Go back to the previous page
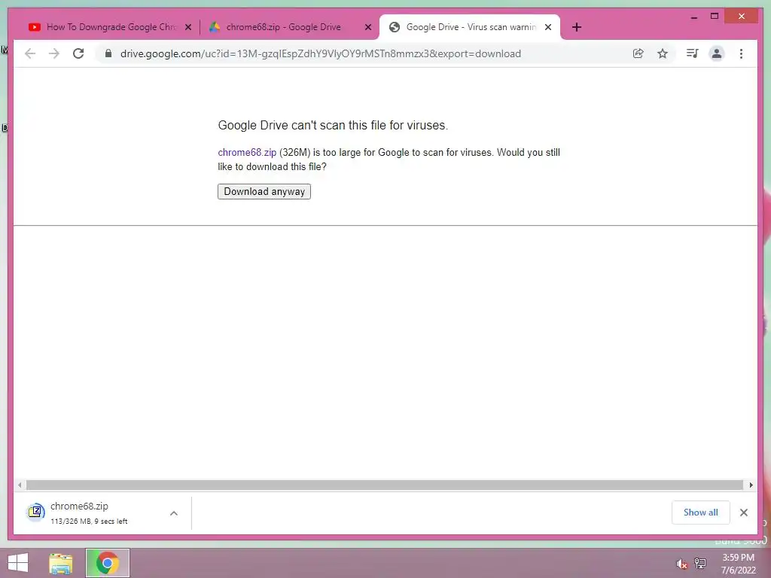 tap(30, 53)
